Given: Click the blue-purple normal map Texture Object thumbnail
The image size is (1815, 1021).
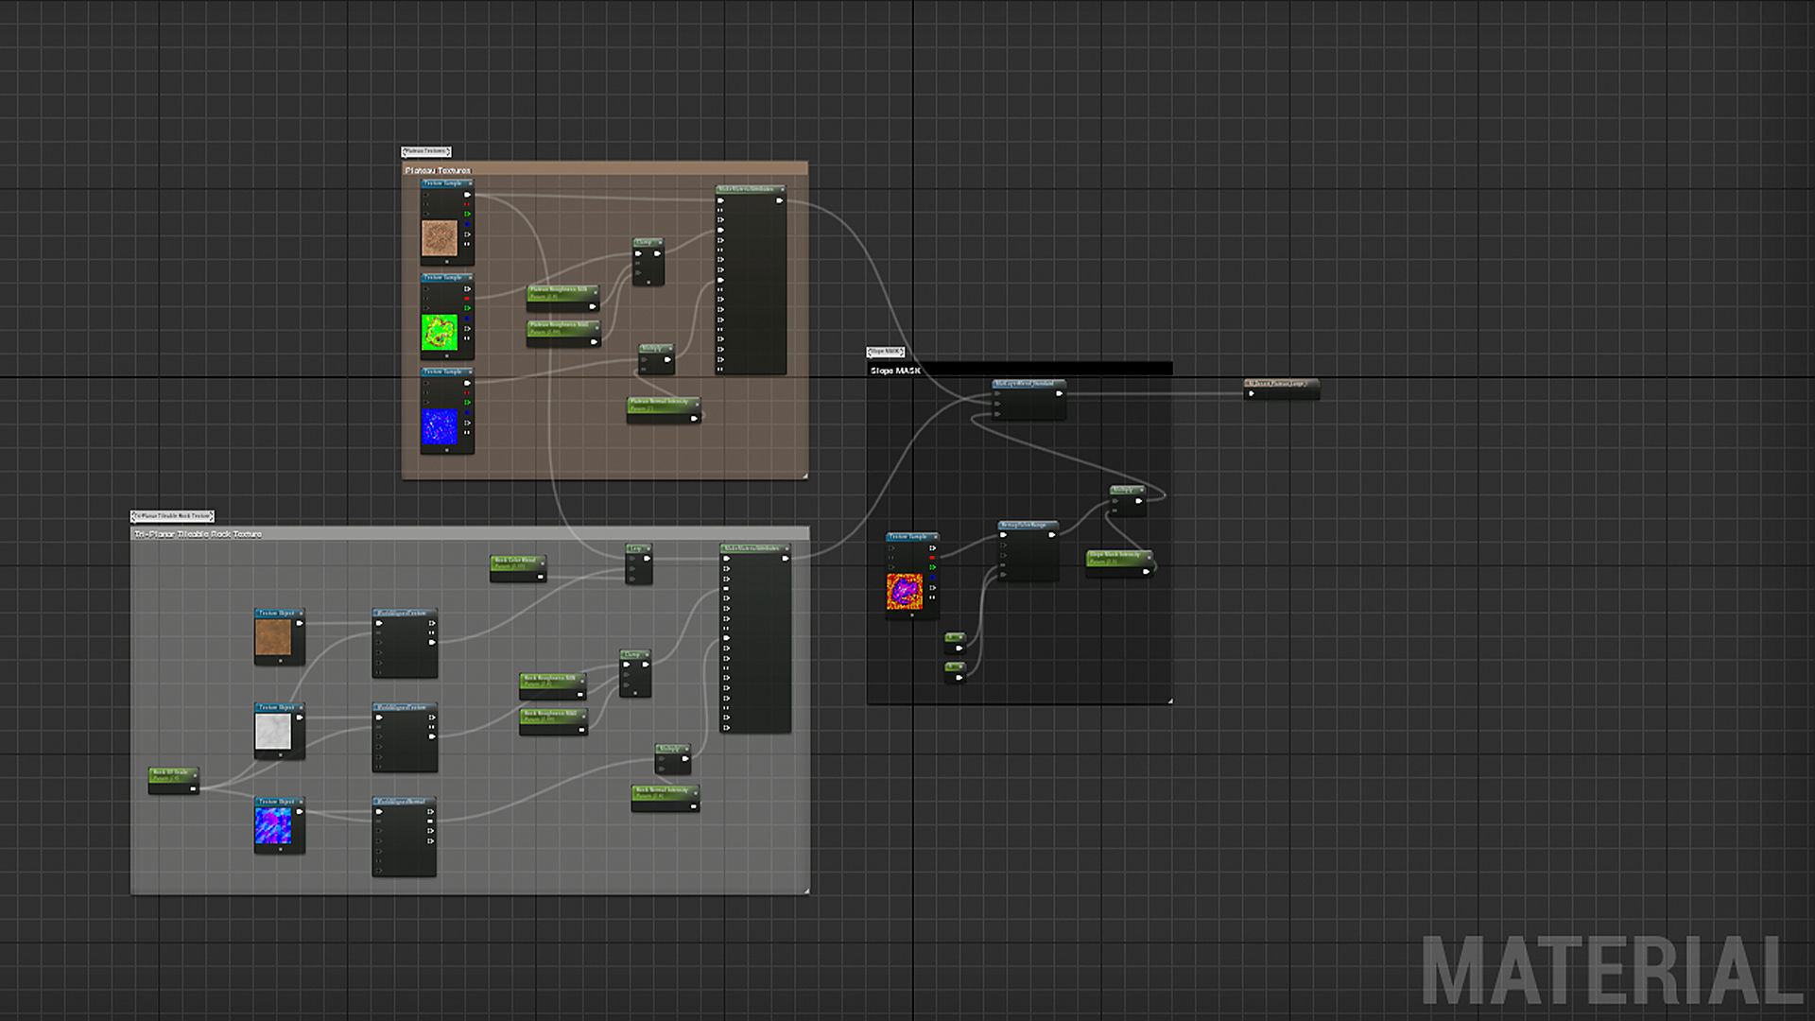Looking at the screenshot, I should coord(273,825).
